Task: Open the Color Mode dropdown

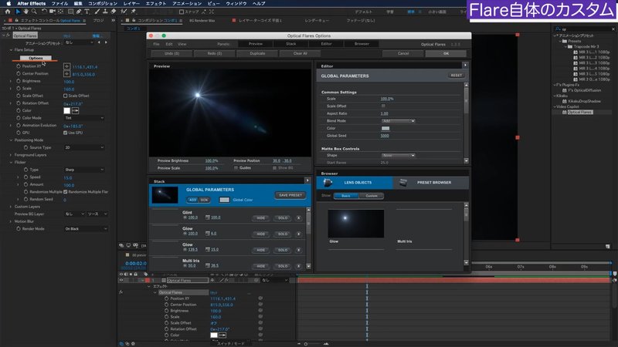Action: [84, 118]
